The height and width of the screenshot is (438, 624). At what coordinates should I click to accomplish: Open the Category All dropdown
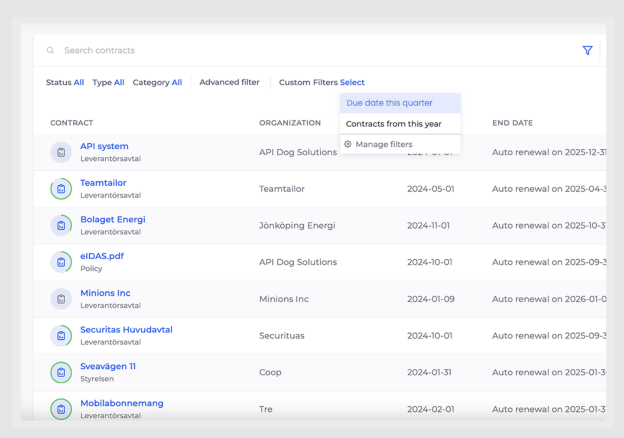[x=157, y=82]
